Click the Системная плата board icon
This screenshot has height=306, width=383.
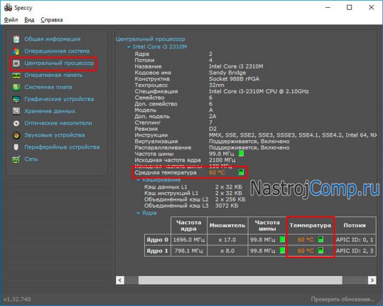pyautogui.click(x=16, y=87)
